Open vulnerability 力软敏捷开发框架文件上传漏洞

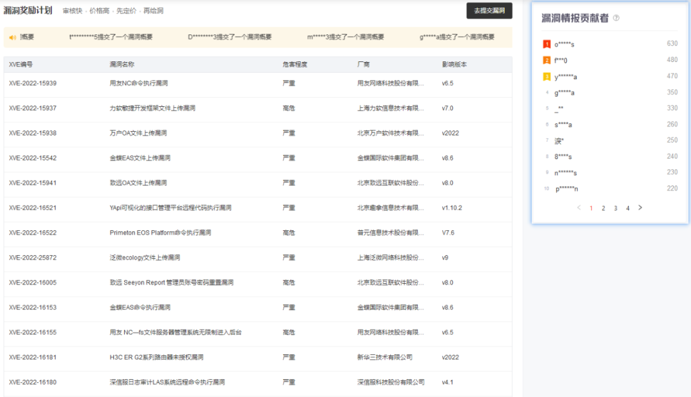coord(152,108)
